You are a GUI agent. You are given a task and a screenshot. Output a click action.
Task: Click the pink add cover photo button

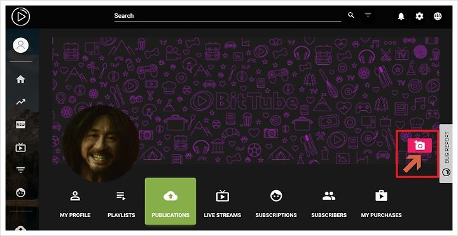point(419,146)
